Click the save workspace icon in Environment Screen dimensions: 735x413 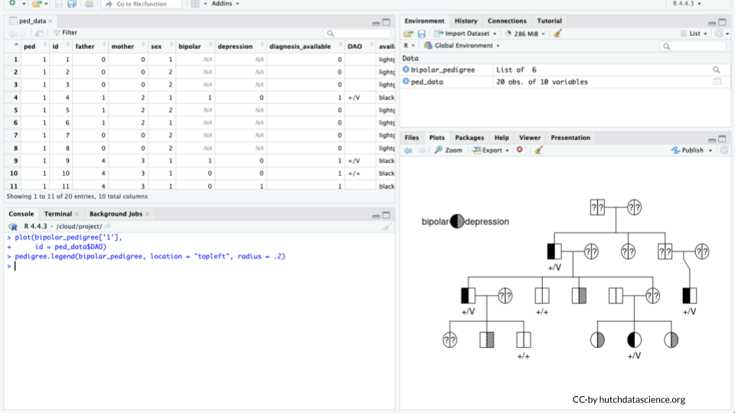[421, 34]
